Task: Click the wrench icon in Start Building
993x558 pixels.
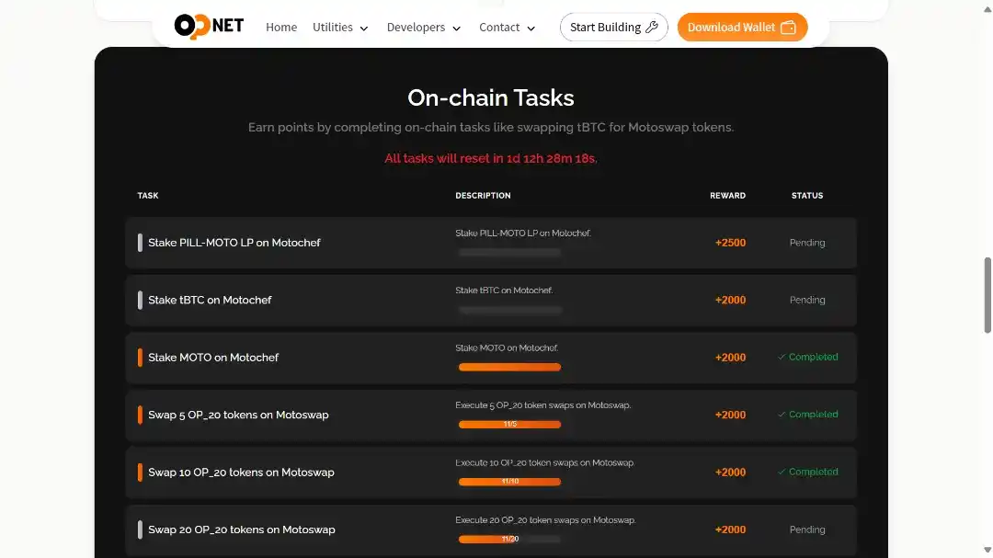Action: [652, 27]
